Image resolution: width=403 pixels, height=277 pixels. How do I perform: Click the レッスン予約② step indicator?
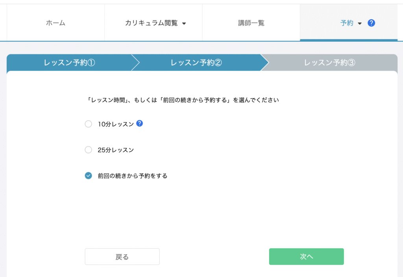196,63
